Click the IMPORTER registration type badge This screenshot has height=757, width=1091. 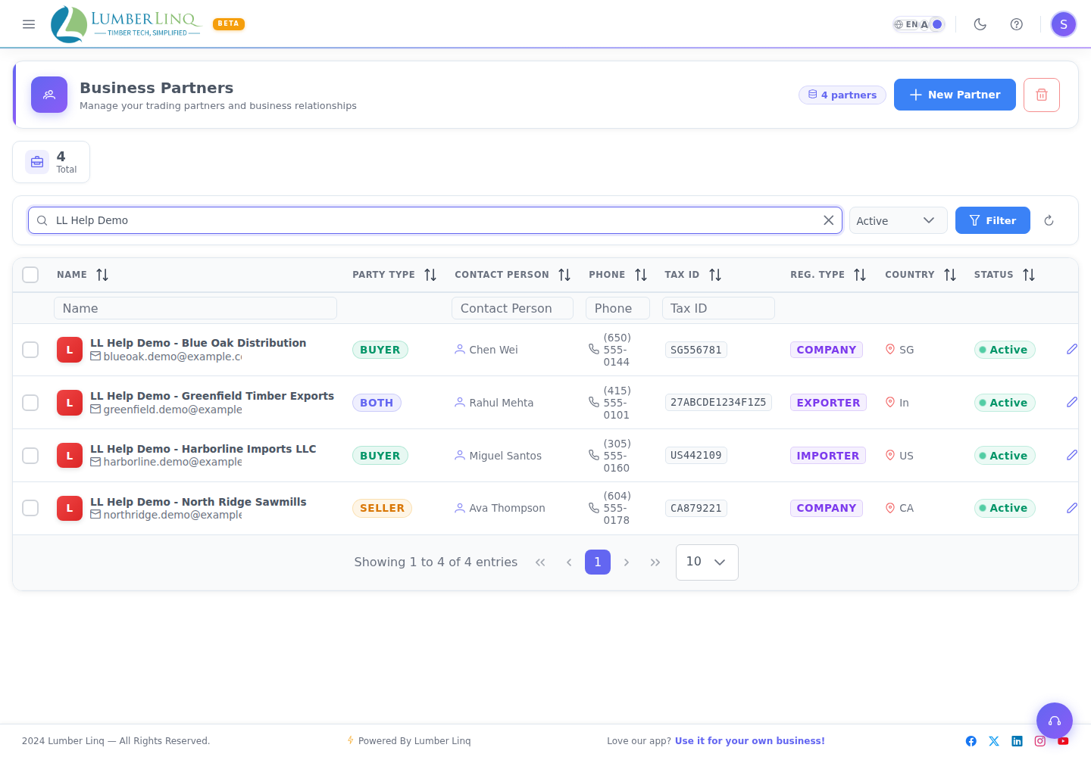(827, 456)
